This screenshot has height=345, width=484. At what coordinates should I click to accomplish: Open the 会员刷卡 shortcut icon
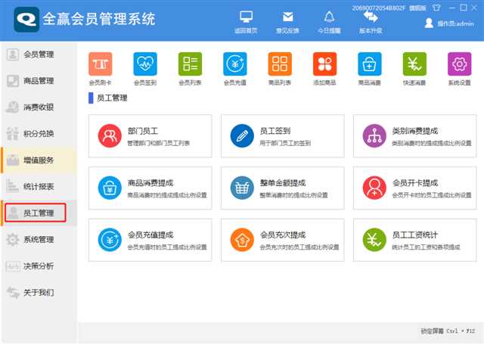tap(101, 64)
